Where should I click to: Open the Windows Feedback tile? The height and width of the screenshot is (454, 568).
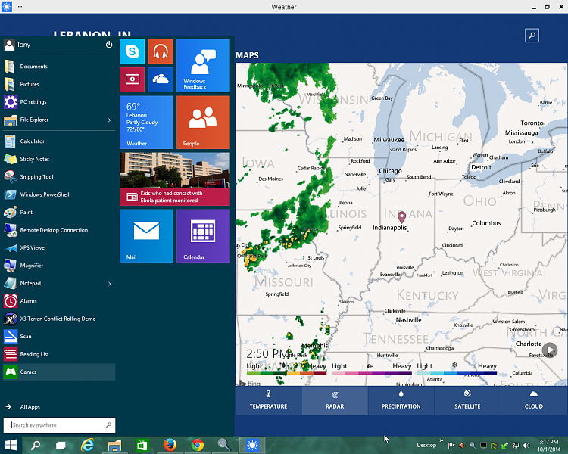point(203,66)
